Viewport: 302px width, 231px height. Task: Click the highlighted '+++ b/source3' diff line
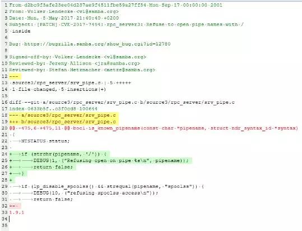62,122
